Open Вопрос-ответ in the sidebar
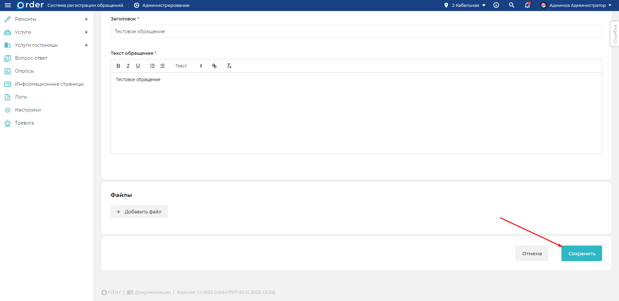Image resolution: width=619 pixels, height=301 pixels. pyautogui.click(x=31, y=58)
